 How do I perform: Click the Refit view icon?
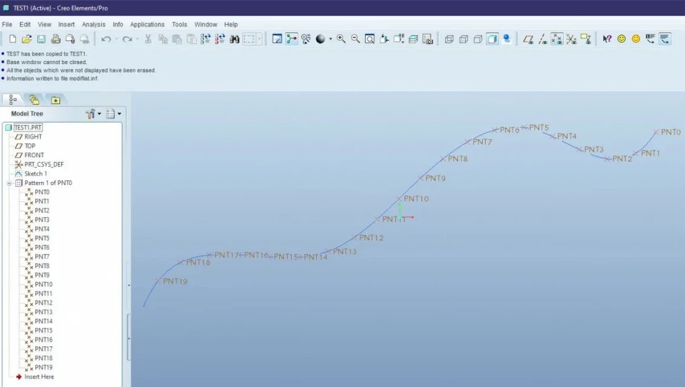tap(369, 39)
